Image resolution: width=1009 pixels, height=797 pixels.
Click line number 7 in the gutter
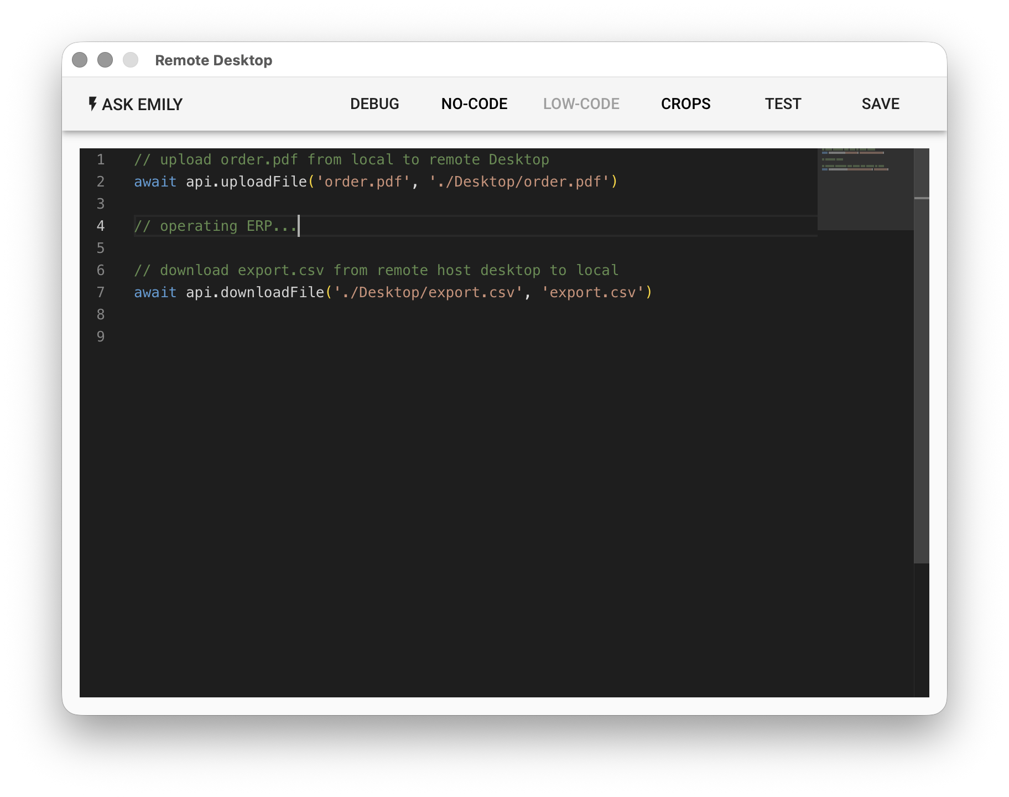pyautogui.click(x=101, y=292)
